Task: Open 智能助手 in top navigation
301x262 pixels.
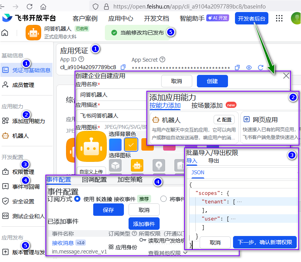Action: pos(192,18)
